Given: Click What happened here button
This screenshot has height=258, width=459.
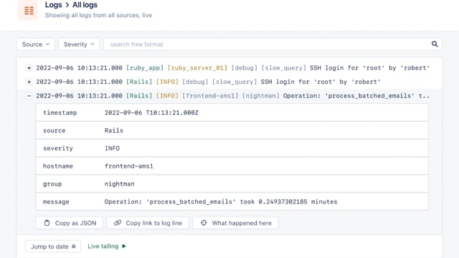Looking at the screenshot, I should pos(236,223).
